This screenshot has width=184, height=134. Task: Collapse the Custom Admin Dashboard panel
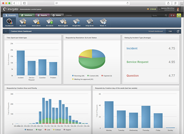coord(6,31)
